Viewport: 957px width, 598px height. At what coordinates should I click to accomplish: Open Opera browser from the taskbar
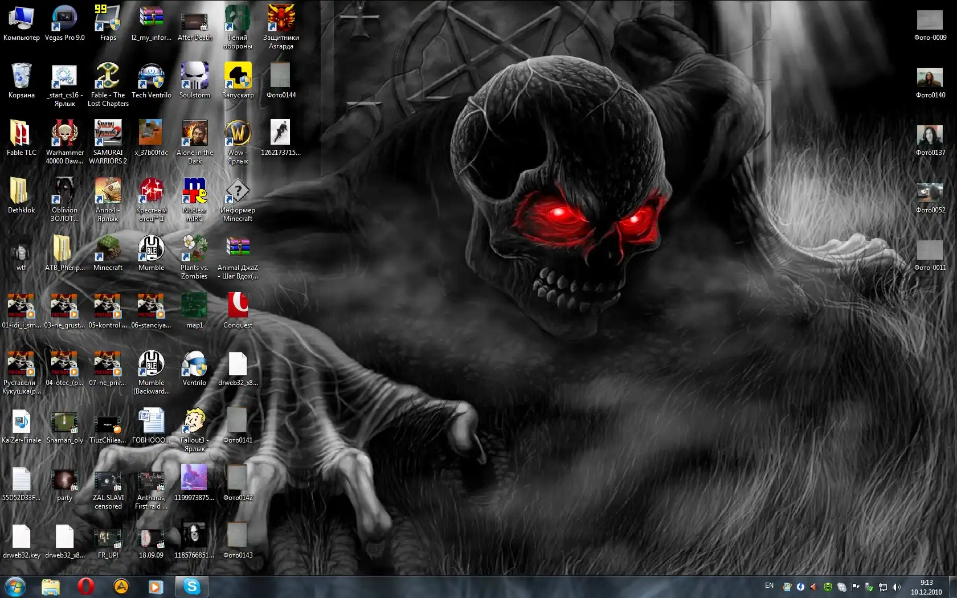click(x=85, y=587)
